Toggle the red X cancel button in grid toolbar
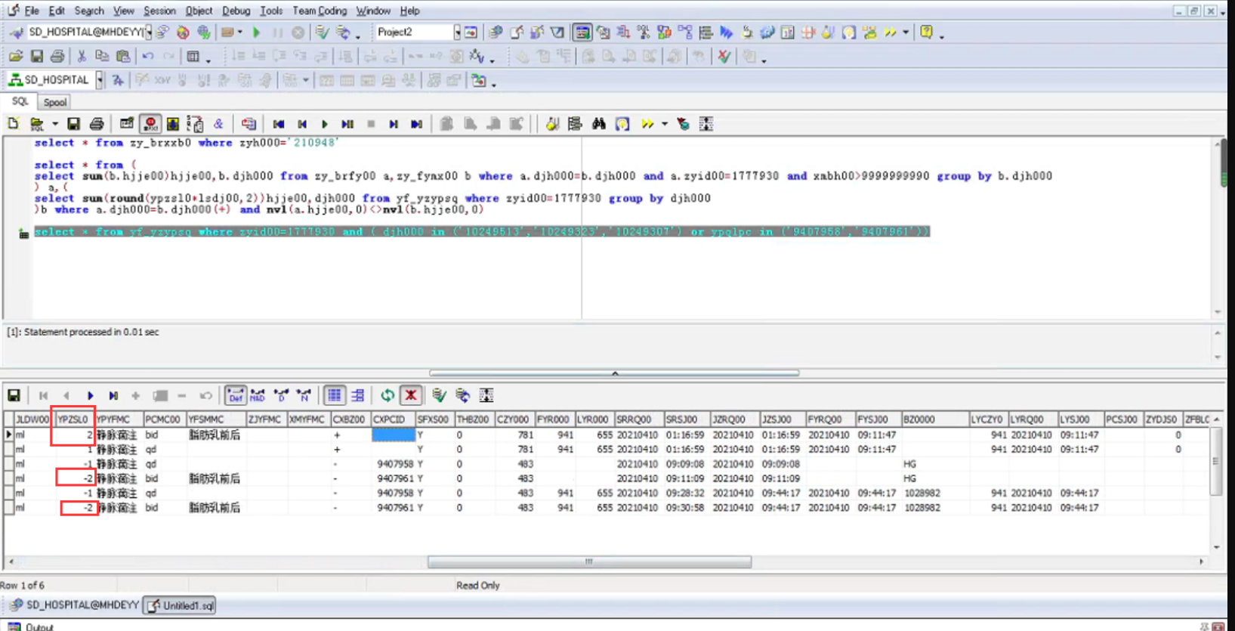1235x631 pixels. [x=411, y=395]
